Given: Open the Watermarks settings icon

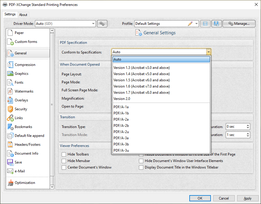Looking at the screenshot, I should pyautogui.click(x=10, y=91).
